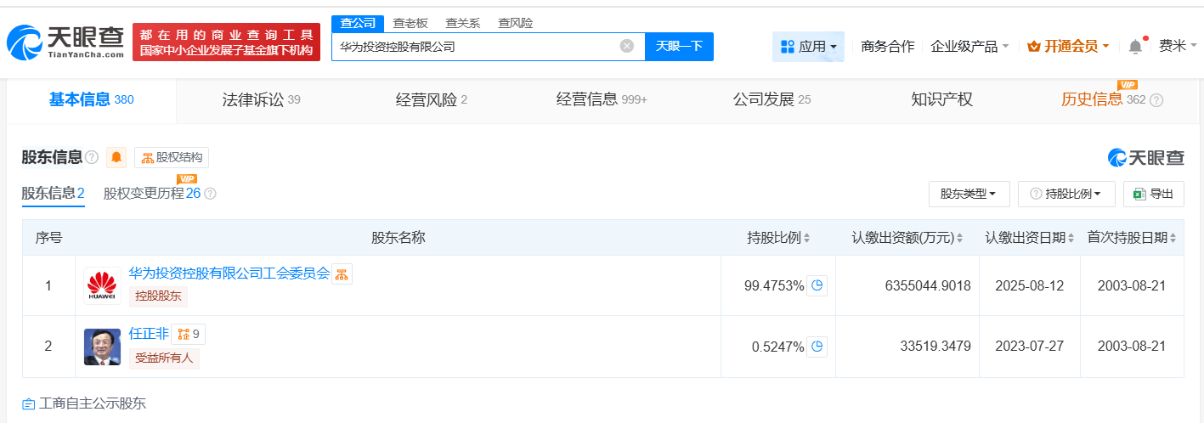The width and height of the screenshot is (1204, 423).
Task: Click the 导出 export button
Action: coord(1153,194)
